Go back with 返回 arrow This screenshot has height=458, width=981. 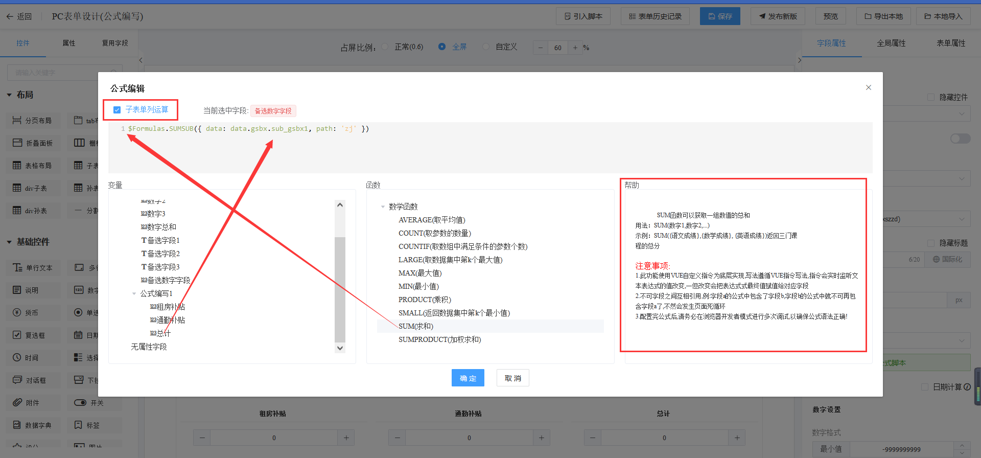[19, 16]
